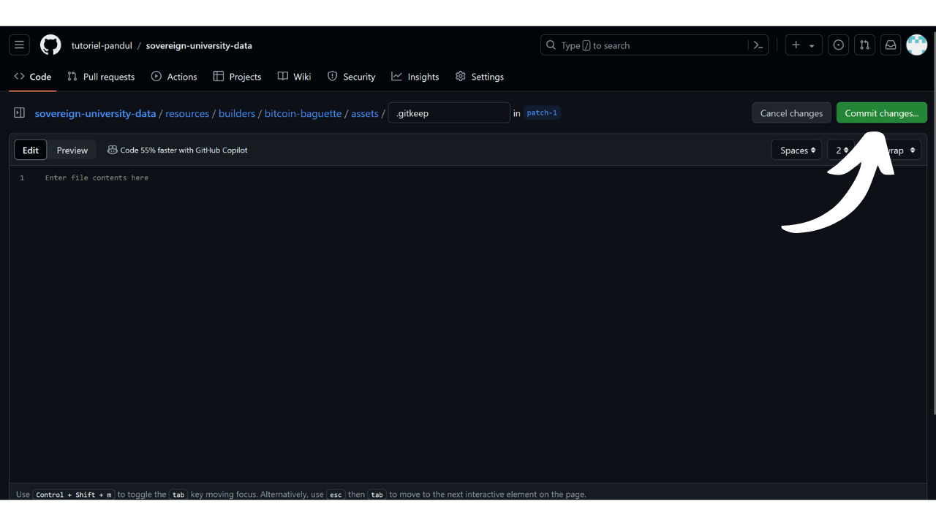Image resolution: width=936 pixels, height=526 pixels.
Task: Switch to Preview mode
Action: [x=72, y=150]
